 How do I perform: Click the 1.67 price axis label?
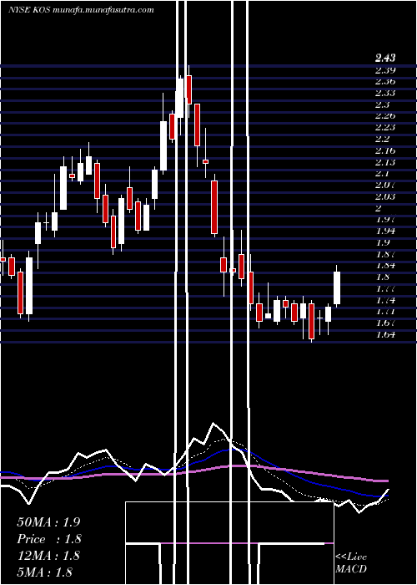(x=385, y=323)
